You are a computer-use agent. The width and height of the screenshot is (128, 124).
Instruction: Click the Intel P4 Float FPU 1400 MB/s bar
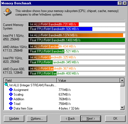(x=77, y=40)
